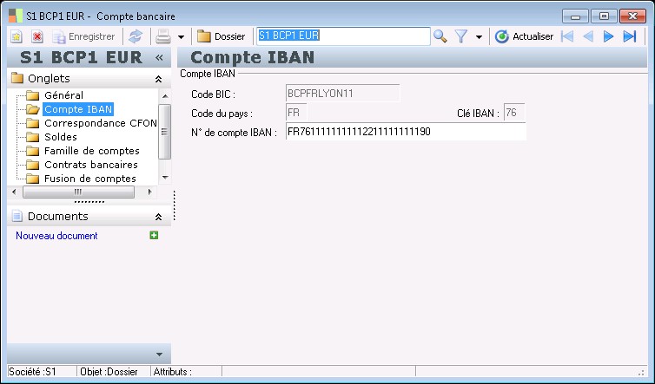This screenshot has height=384, width=655.
Task: Click the green plus add document icon
Action: [x=154, y=235]
